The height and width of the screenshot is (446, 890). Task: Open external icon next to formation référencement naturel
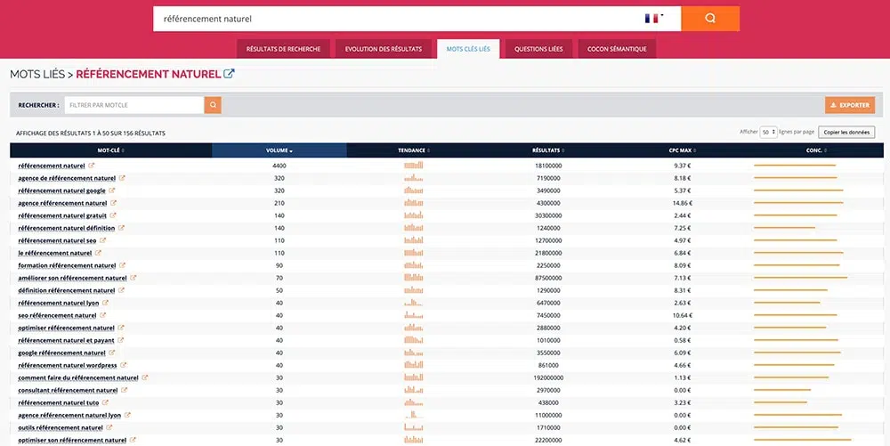tap(123, 265)
